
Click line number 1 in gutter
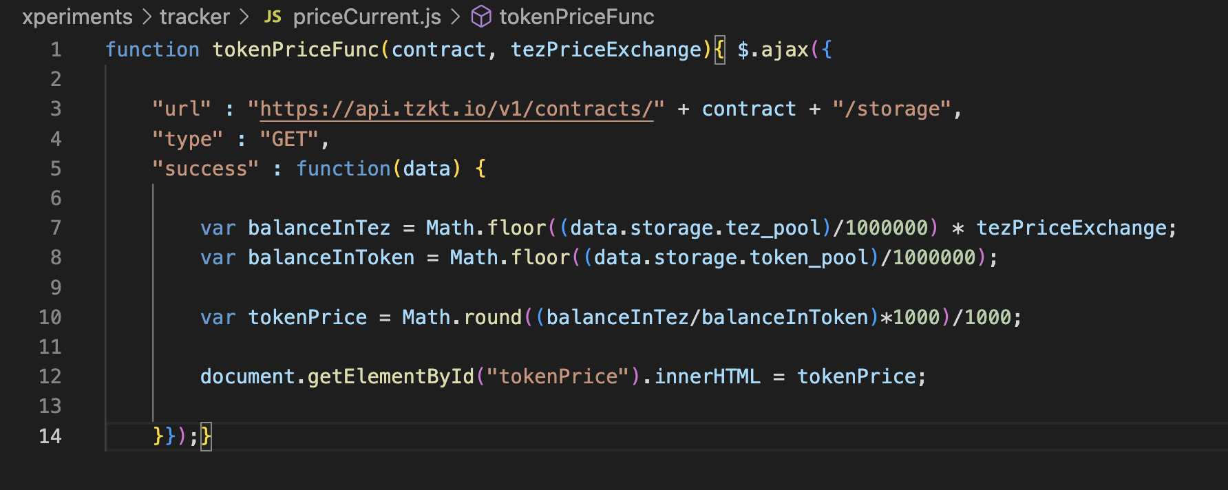pyautogui.click(x=56, y=50)
